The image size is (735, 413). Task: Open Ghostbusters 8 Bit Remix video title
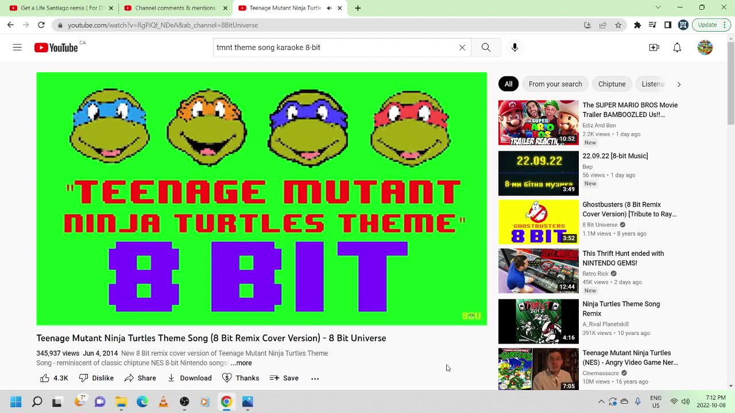(x=629, y=209)
